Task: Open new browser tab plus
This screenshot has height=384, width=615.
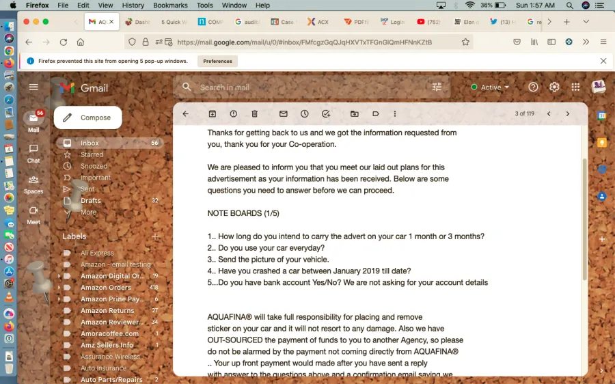Action: [x=566, y=22]
